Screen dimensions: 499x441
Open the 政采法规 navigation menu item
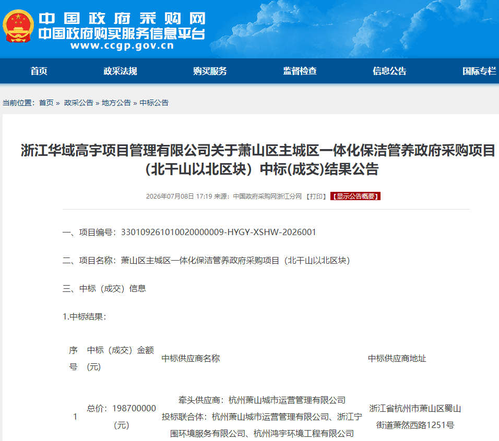point(120,71)
